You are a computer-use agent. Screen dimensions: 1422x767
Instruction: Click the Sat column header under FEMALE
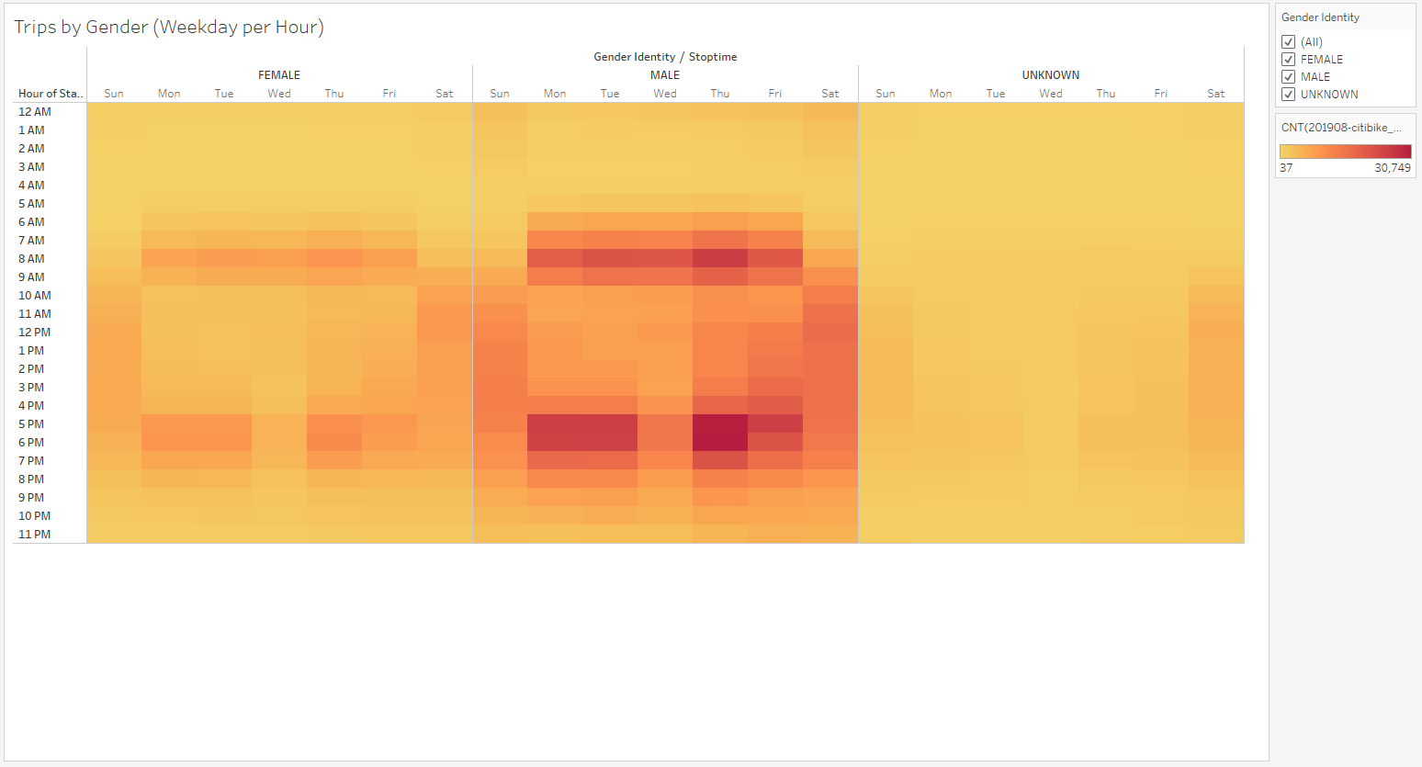tap(445, 94)
